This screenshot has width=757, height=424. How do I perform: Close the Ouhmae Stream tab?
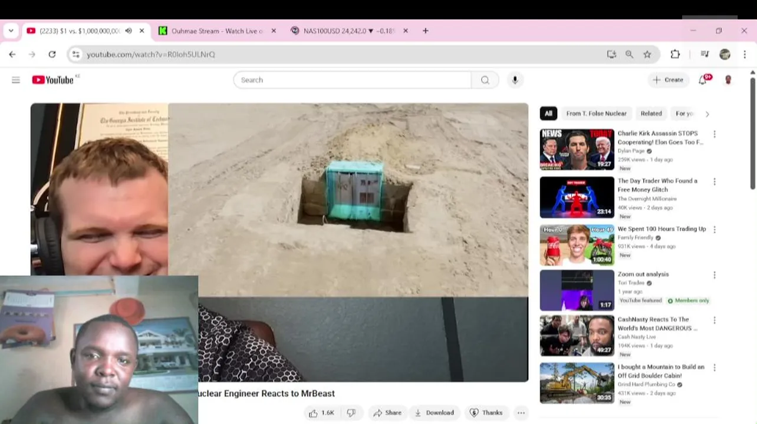(273, 31)
